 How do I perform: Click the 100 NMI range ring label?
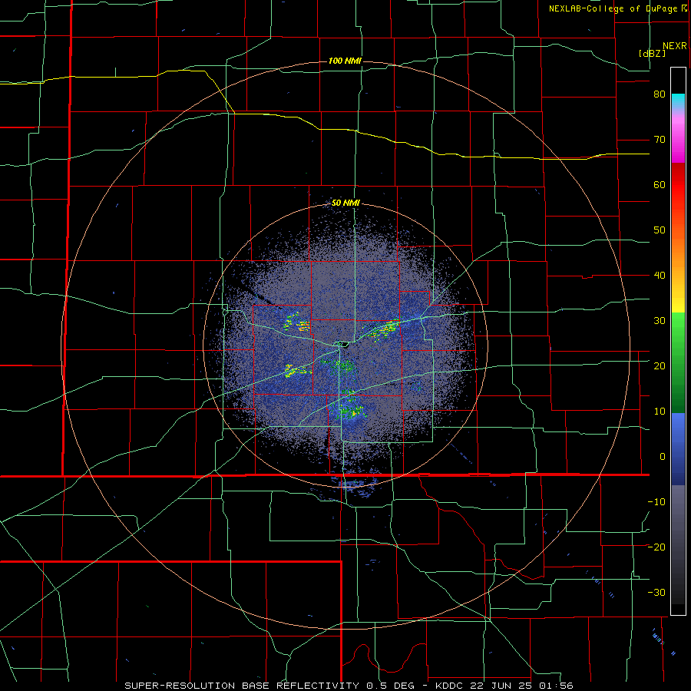345,61
